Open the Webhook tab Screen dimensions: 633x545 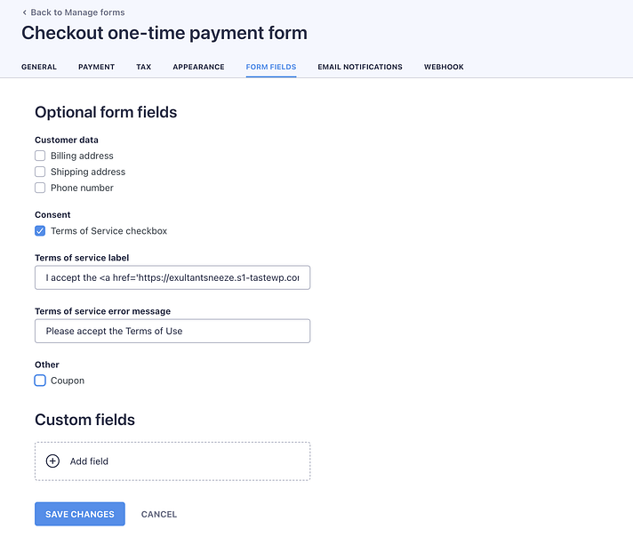pos(444,67)
